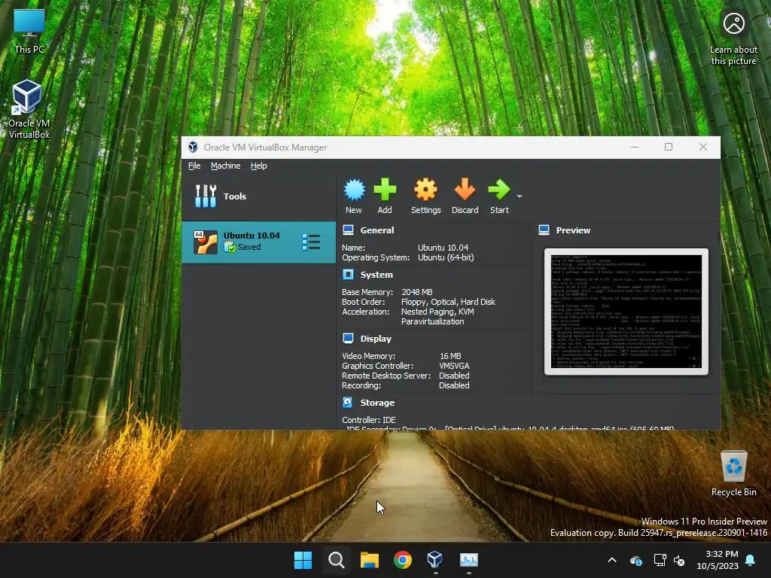Image resolution: width=771 pixels, height=578 pixels.
Task: Click the VirtualBox title bar app icon
Action: click(x=194, y=147)
